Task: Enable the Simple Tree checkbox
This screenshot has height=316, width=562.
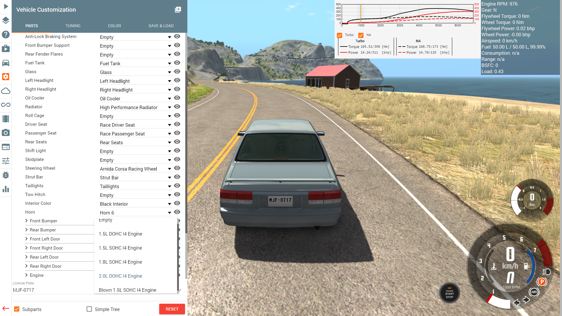Action: click(x=89, y=309)
